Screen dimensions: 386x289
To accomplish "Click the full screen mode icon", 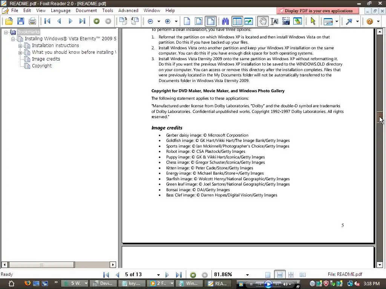I will click(x=249, y=21).
